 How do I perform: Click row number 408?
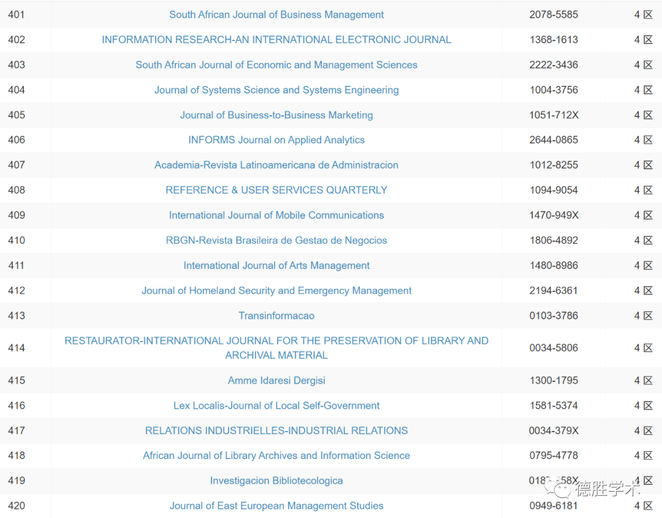[17, 190]
